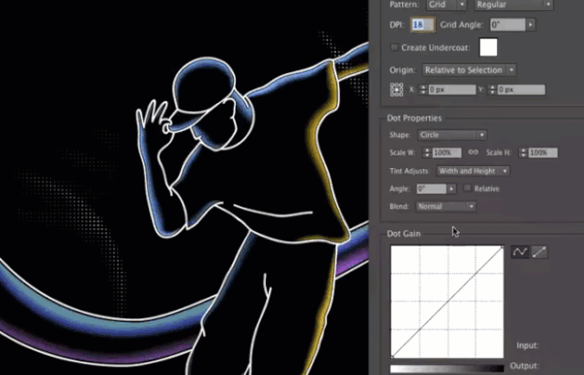Select the linear dot gain mode icon

point(539,252)
